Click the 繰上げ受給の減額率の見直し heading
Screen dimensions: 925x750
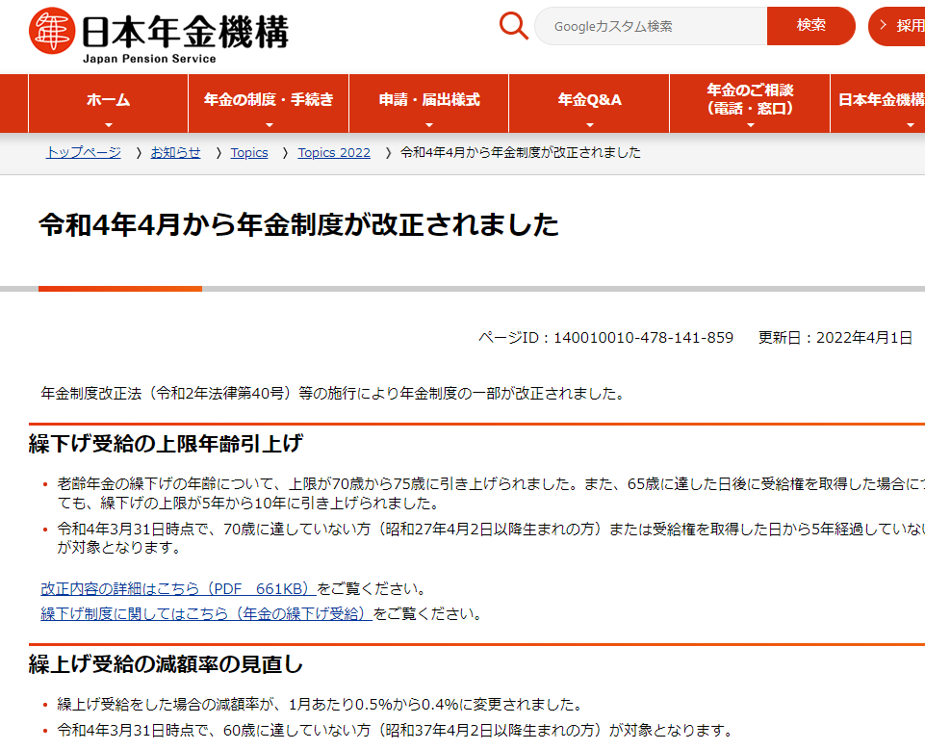pos(166,664)
